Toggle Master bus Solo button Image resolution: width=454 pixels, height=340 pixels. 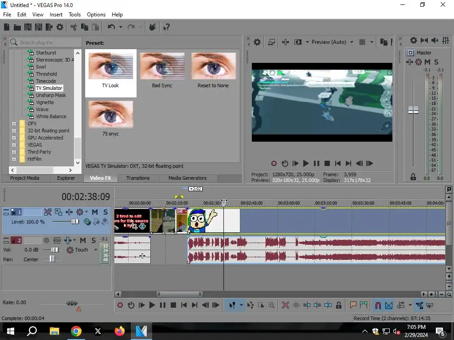click(436, 62)
